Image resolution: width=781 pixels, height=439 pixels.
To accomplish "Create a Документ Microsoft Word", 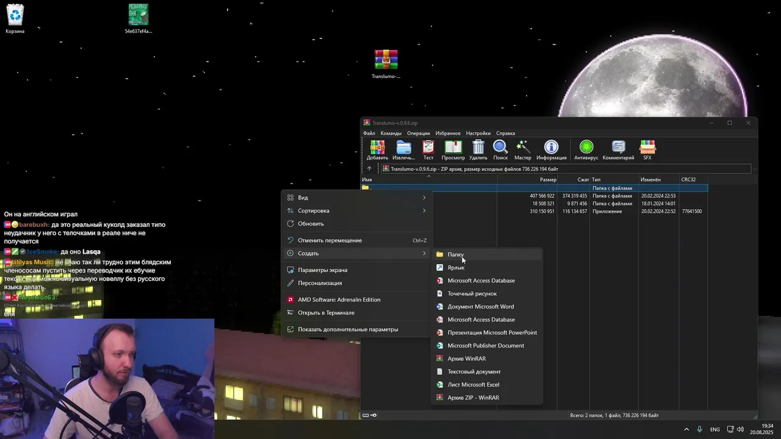I will click(488, 307).
